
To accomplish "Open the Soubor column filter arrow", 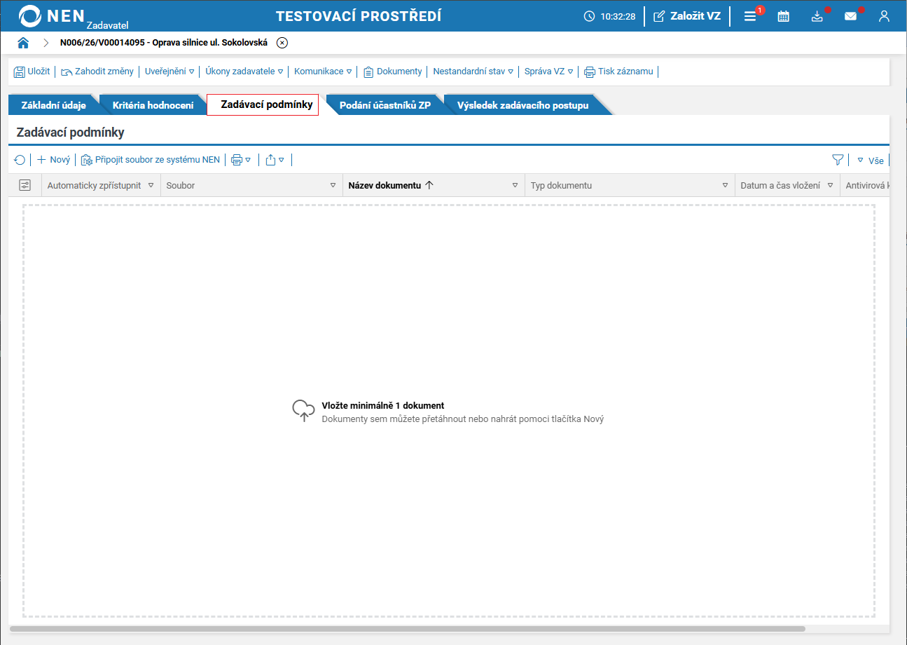I will pos(333,186).
